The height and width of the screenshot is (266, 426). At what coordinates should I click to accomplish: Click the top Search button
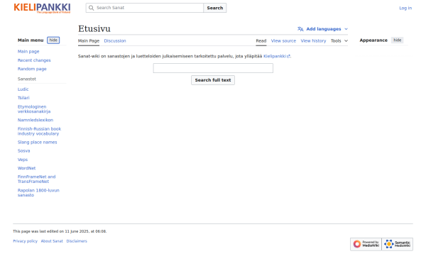(x=215, y=8)
